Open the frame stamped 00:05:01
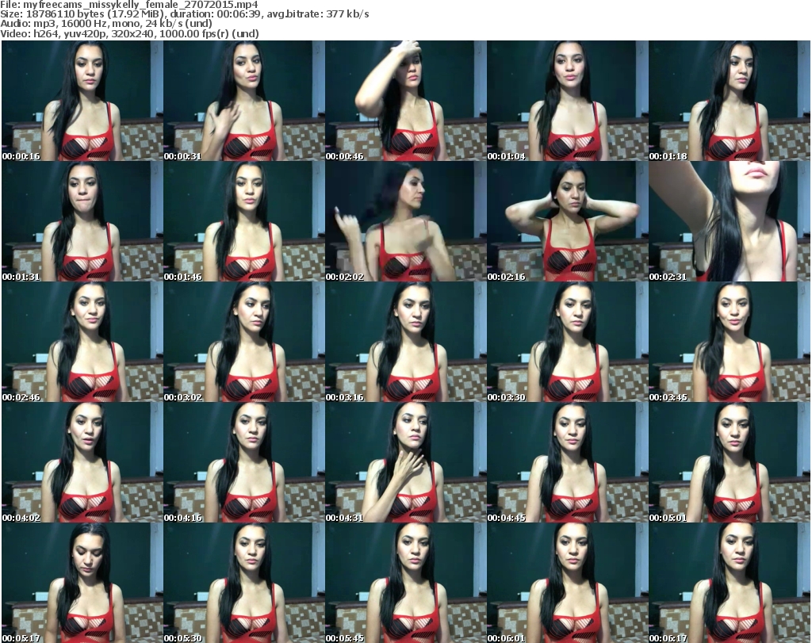This screenshot has width=812, height=643. click(x=730, y=463)
